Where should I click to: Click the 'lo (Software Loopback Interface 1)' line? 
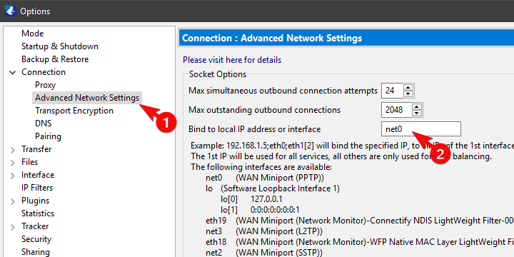[x=273, y=188]
